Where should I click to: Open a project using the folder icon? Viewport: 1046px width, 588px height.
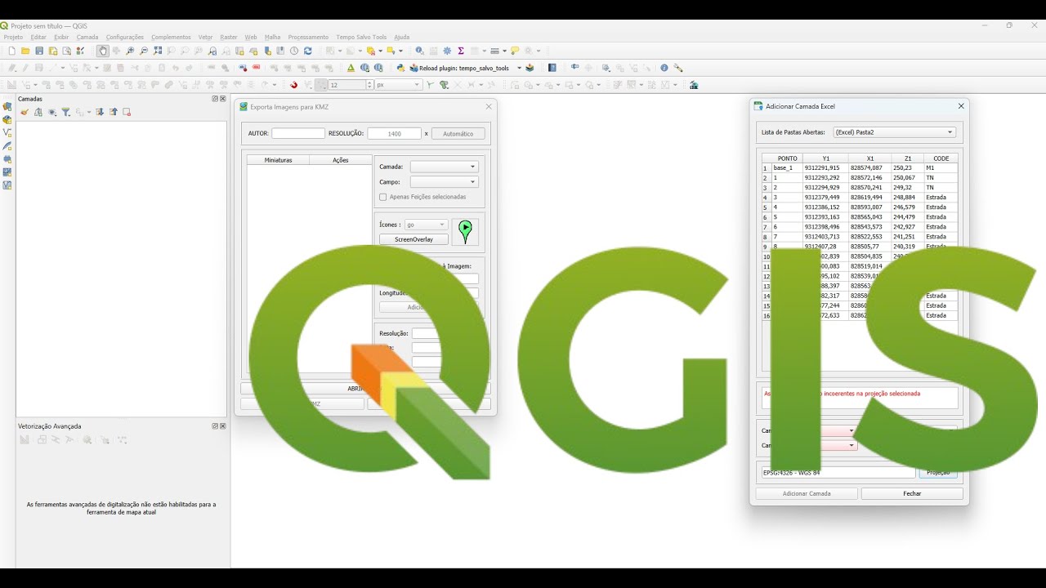tap(25, 51)
